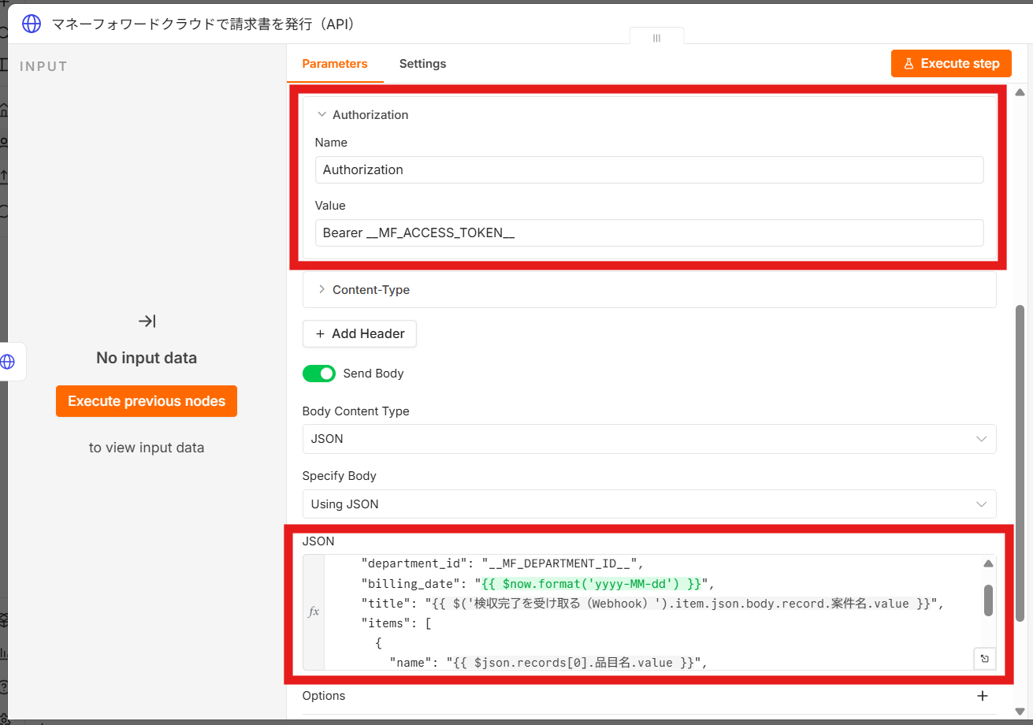Open the expanded JSON editor using the corner icon

coord(984,658)
